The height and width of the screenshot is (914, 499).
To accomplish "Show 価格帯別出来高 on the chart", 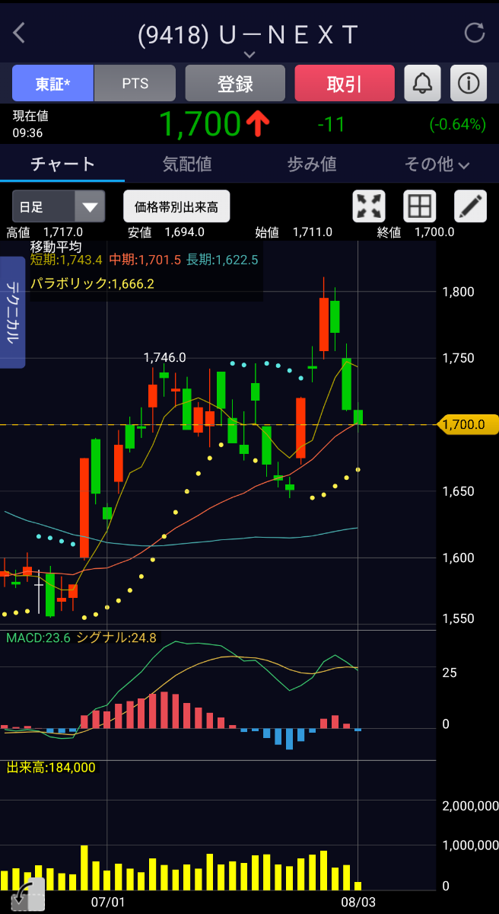I will 176,206.
